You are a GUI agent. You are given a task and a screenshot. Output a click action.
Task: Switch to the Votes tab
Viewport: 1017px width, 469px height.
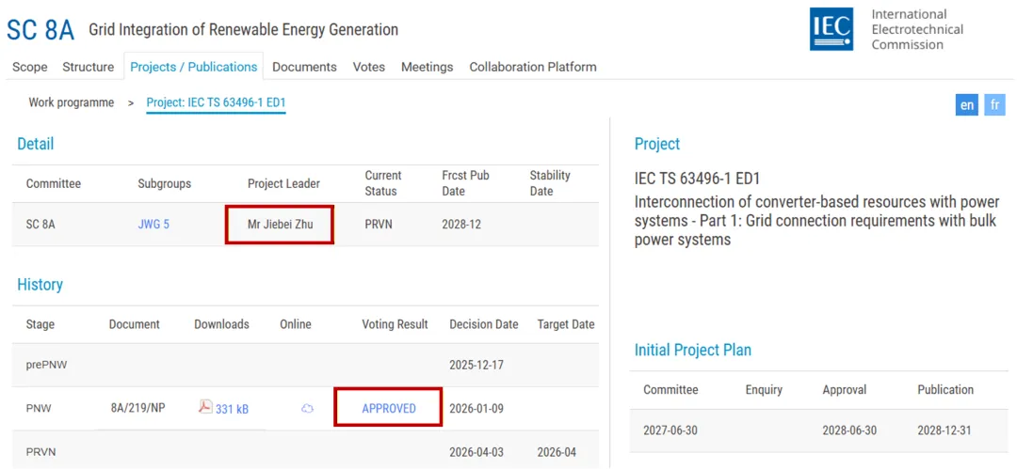[368, 67]
